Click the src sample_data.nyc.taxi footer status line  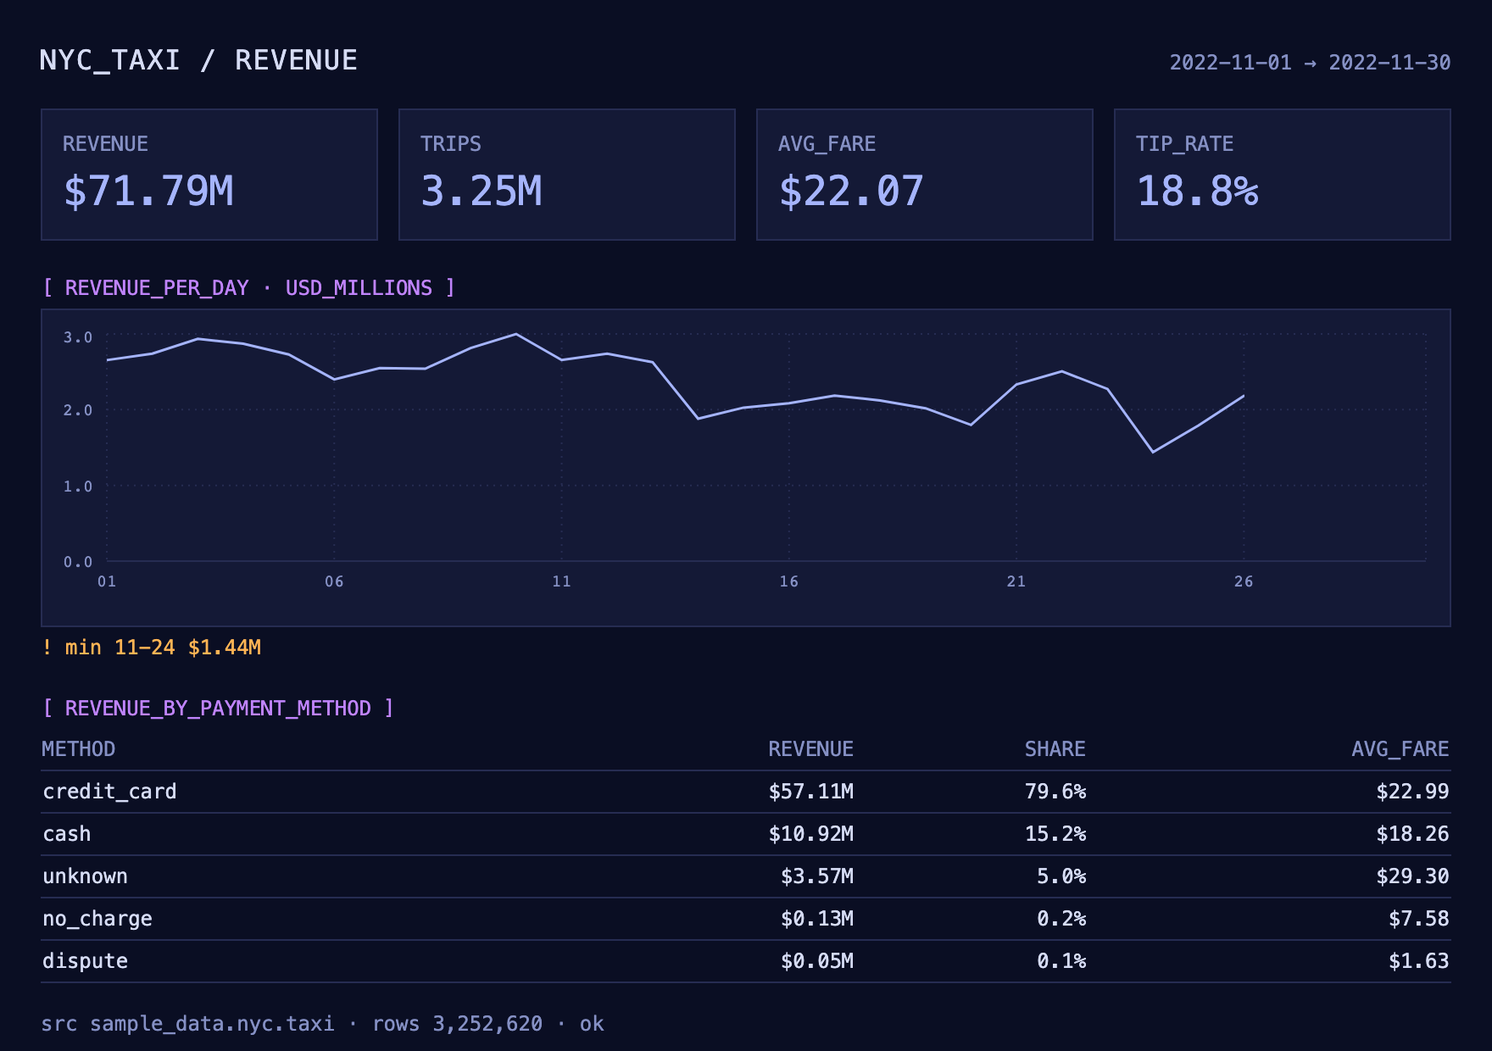coord(323,1024)
